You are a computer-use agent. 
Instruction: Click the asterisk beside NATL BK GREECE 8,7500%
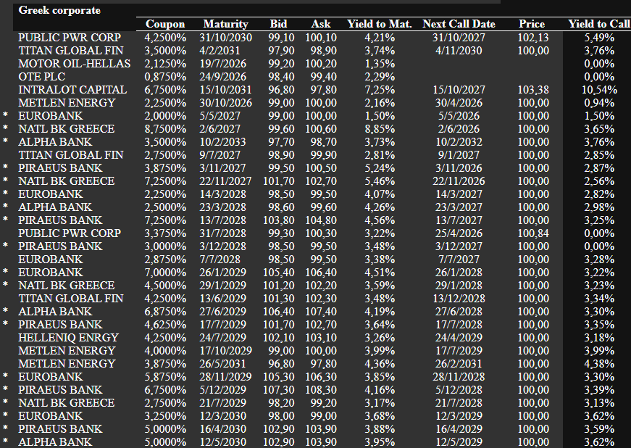pyautogui.click(x=6, y=129)
